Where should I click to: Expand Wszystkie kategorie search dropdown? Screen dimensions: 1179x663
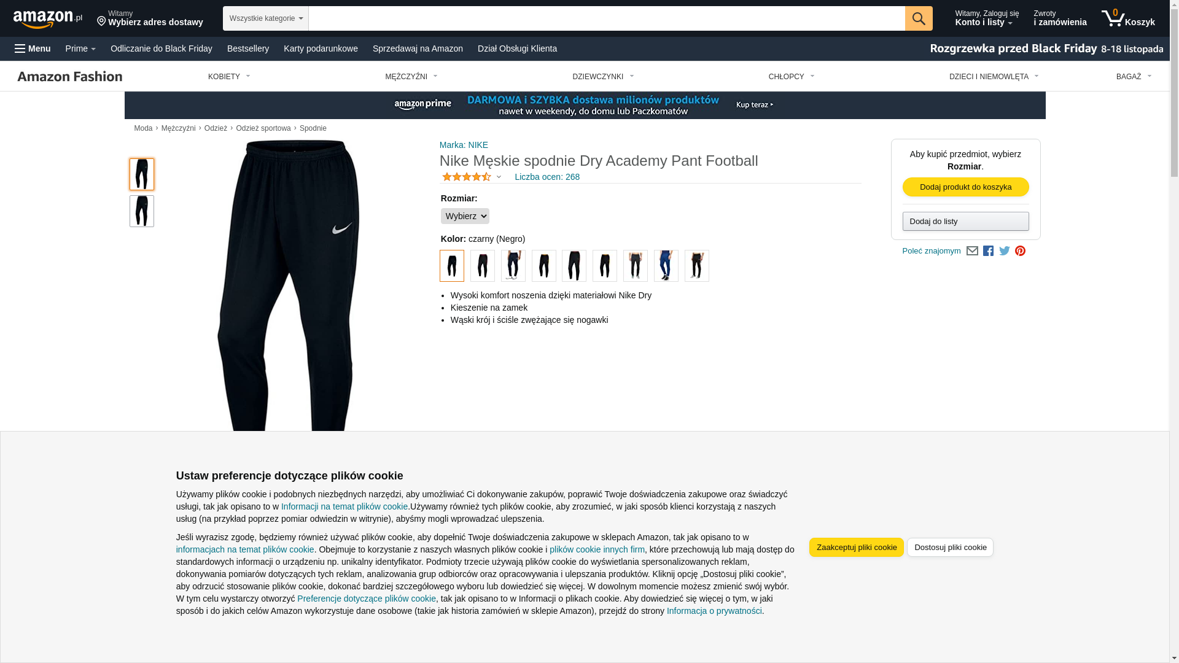(x=266, y=18)
